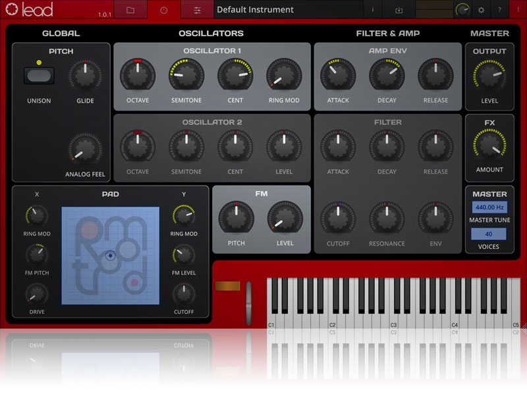Open settings with the gear icon
Screen dimensions: 527x414
coord(481,10)
